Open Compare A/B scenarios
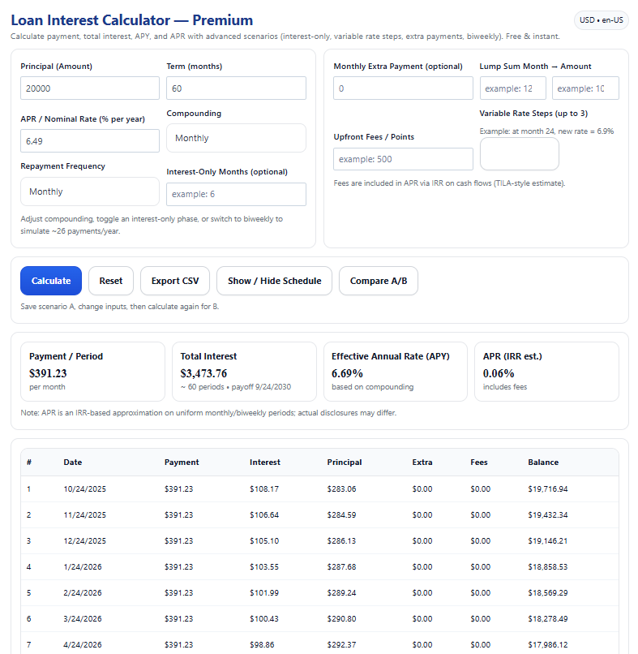The height and width of the screenshot is (654, 638). click(x=379, y=281)
